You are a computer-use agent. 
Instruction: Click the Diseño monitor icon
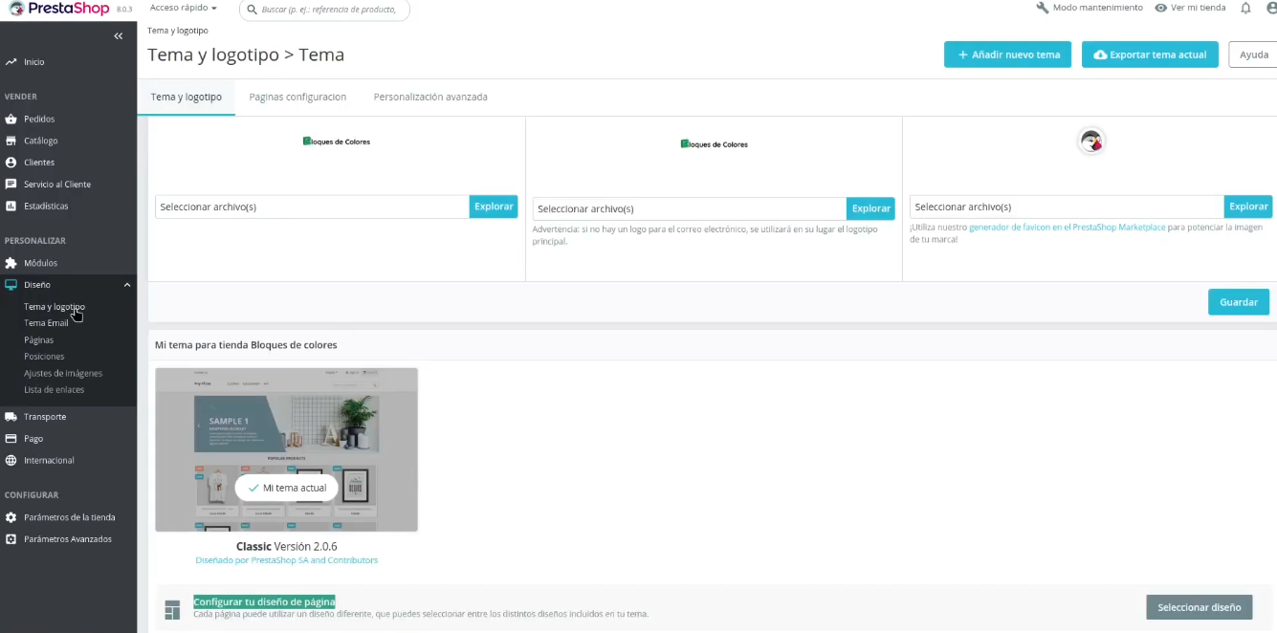[x=11, y=285]
